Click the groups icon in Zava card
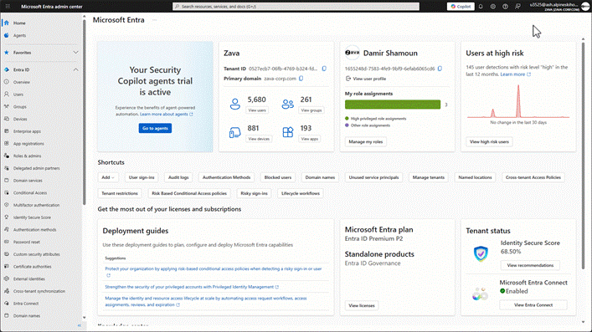592x332 pixels. point(288,104)
